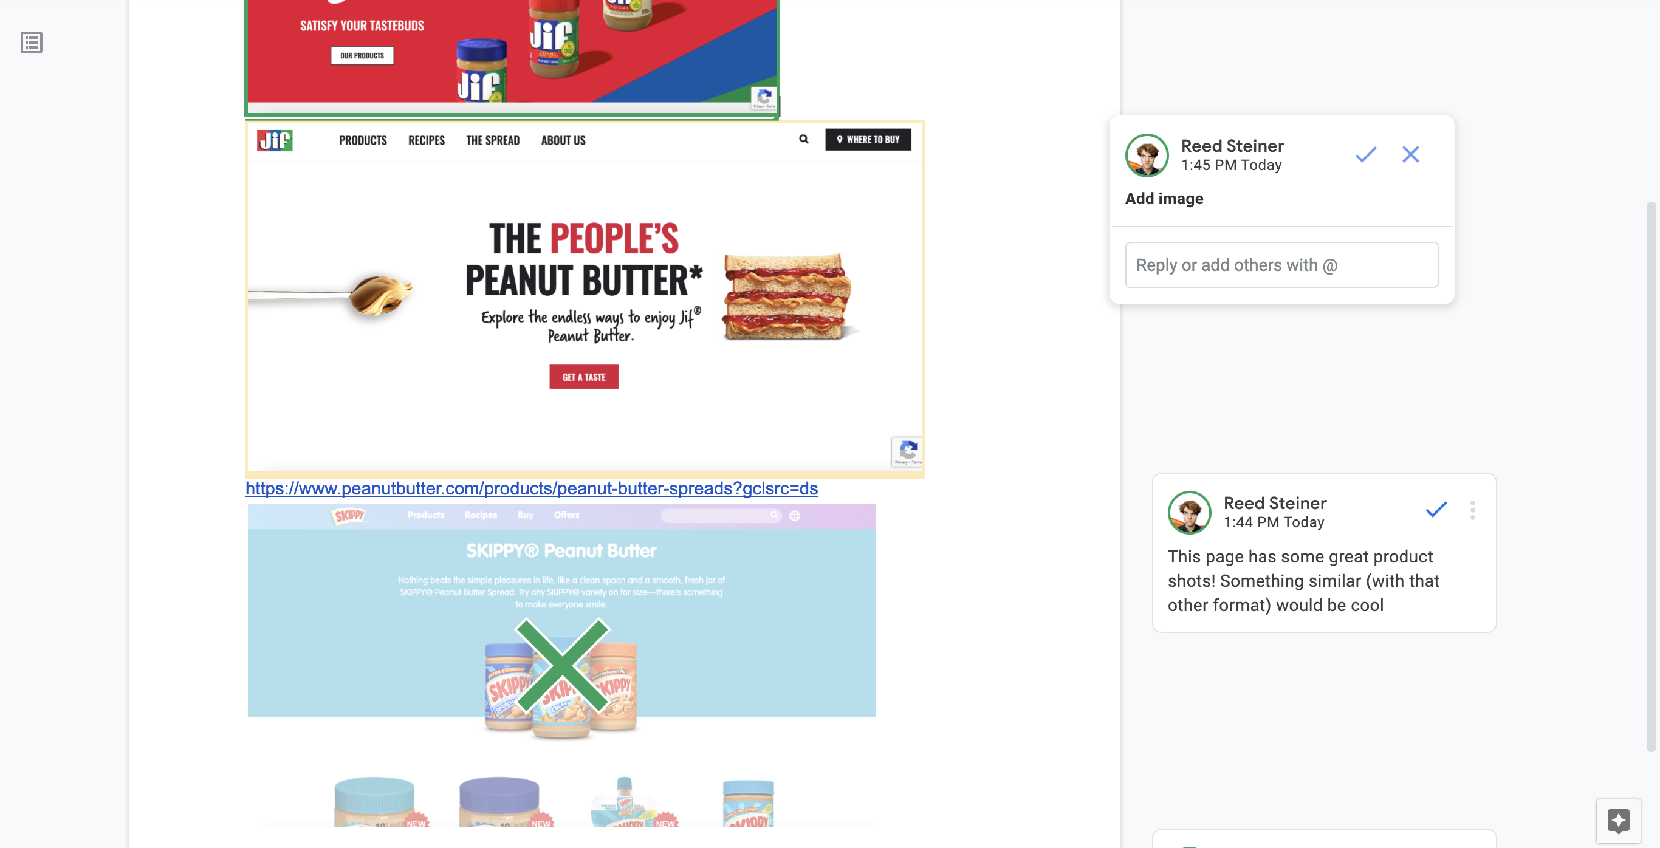The width and height of the screenshot is (1660, 848).
Task: Click the Explore star icon button
Action: coord(1618,821)
